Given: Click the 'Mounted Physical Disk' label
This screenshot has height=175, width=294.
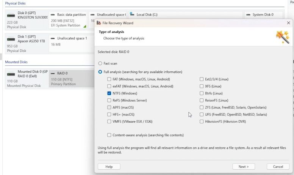Looking at the screenshot, I should click(x=24, y=86).
